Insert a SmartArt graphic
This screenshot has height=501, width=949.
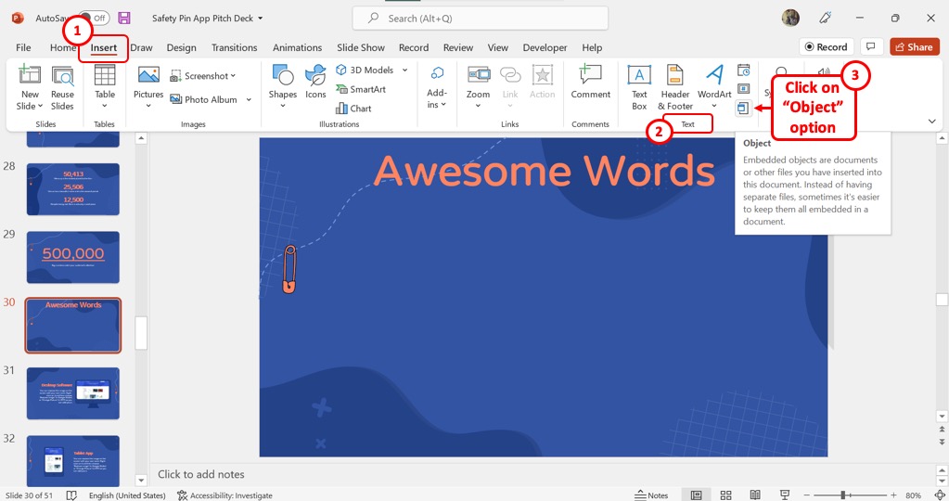coord(361,89)
